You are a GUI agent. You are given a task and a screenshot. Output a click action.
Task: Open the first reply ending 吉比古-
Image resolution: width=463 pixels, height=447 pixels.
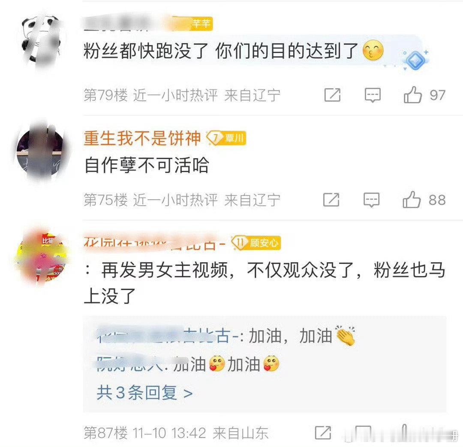[x=226, y=336]
